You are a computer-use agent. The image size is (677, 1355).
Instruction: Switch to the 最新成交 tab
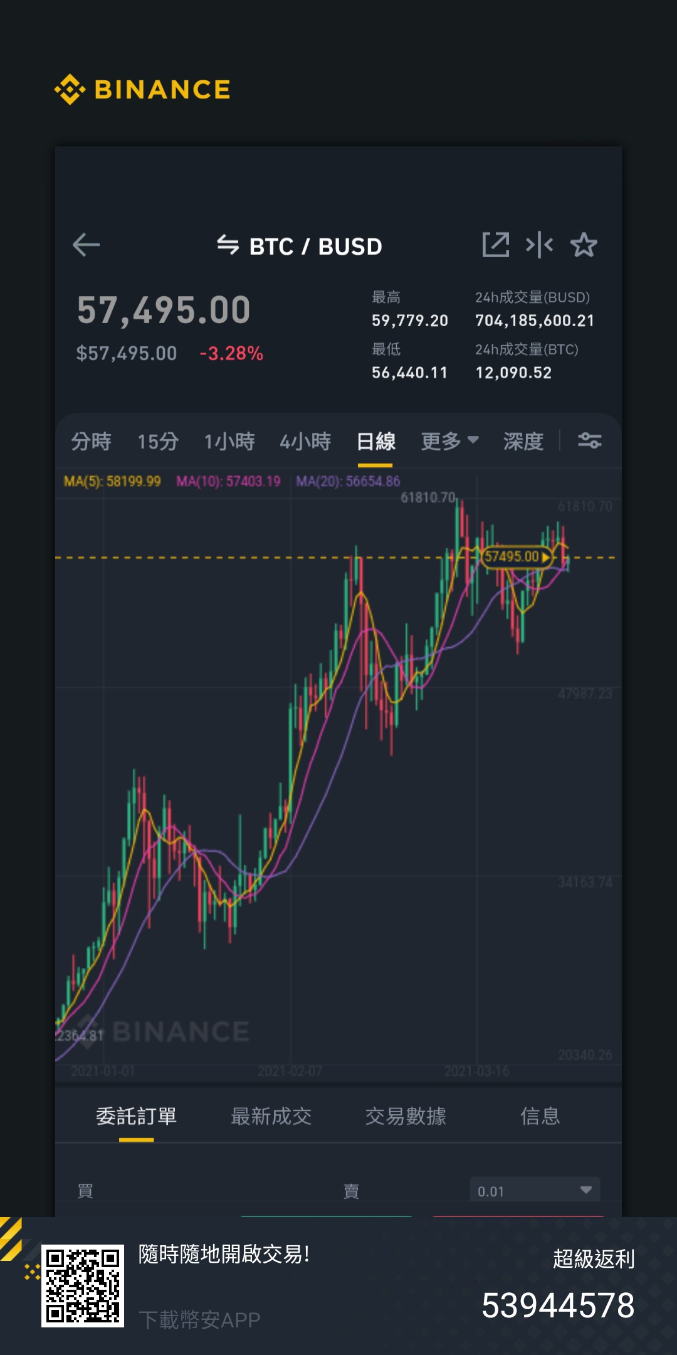[271, 1116]
